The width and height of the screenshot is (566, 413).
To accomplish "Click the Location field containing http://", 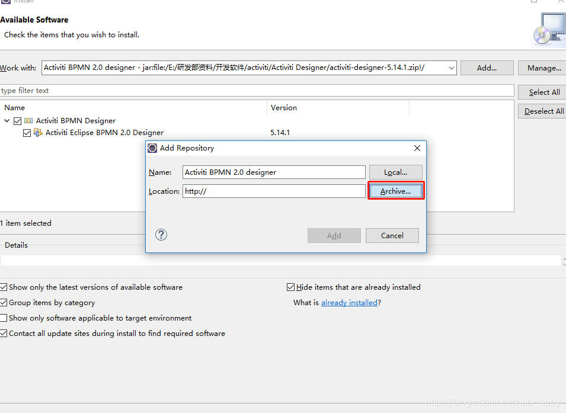I will tap(274, 191).
